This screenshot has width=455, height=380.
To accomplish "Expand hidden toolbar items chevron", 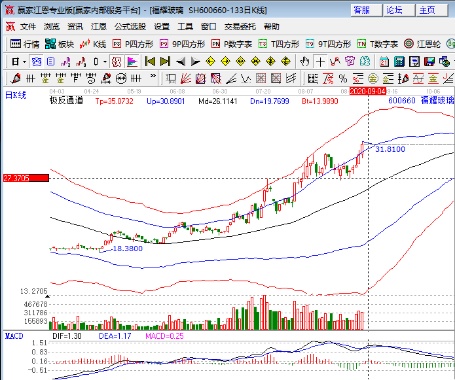I will pos(153,77).
